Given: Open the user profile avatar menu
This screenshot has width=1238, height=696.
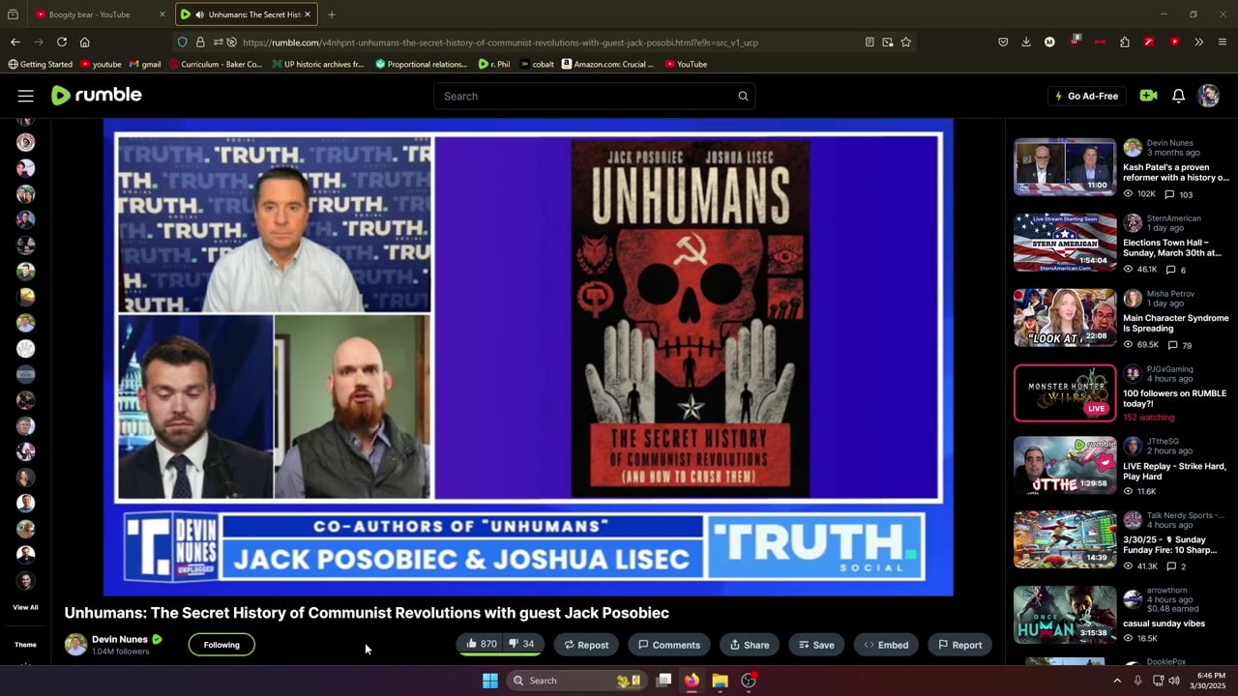Looking at the screenshot, I should point(1208,96).
